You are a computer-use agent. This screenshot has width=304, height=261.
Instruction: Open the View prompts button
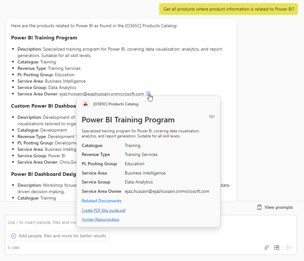pyautogui.click(x=275, y=207)
